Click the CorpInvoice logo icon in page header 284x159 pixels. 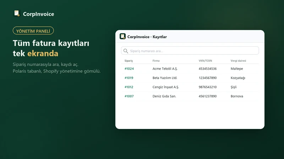point(17,13)
